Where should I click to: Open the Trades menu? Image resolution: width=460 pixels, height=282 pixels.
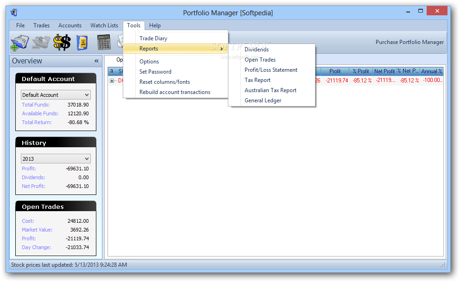pyautogui.click(x=41, y=25)
